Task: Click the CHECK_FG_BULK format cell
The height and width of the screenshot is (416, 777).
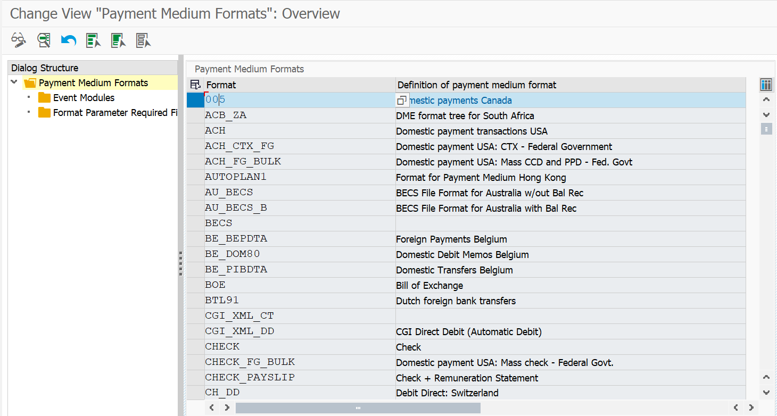Action: [300, 362]
